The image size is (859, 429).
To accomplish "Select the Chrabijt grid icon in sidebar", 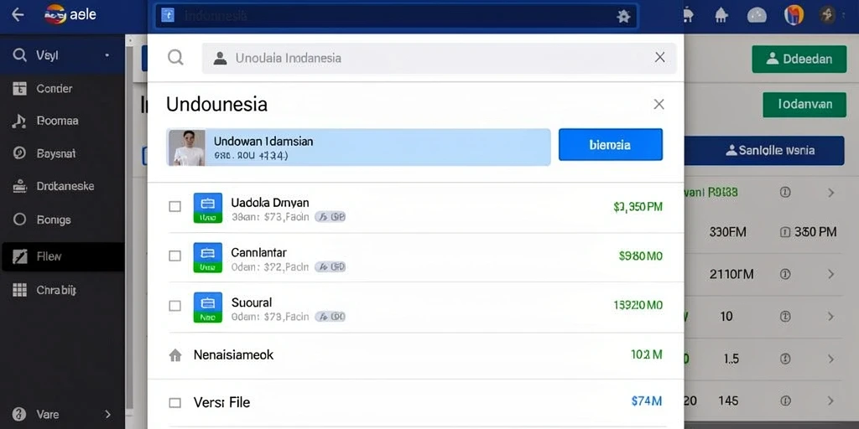I will tap(20, 290).
